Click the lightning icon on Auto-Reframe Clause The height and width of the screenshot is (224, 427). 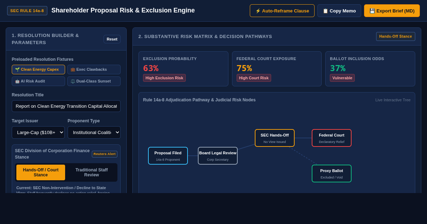[258, 11]
